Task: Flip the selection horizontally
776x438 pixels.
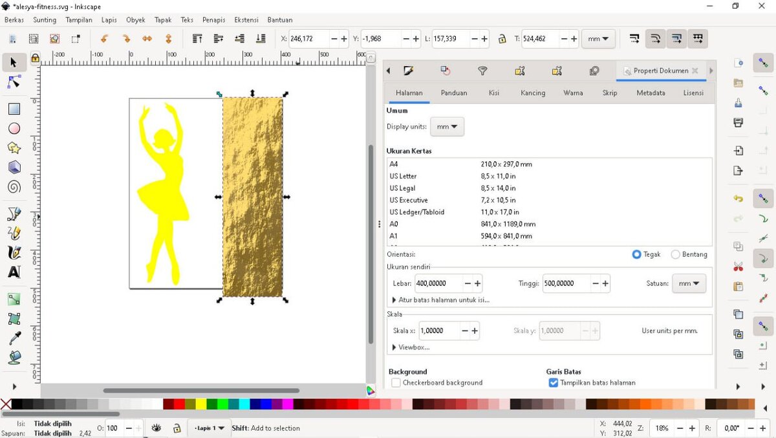Action: 147,39
